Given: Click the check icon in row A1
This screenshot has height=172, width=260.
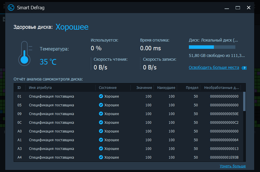Looking at the screenshot, I should pos(101,140).
